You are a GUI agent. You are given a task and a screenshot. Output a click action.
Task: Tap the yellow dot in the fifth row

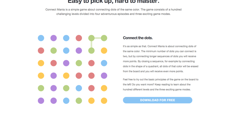coord(104,88)
